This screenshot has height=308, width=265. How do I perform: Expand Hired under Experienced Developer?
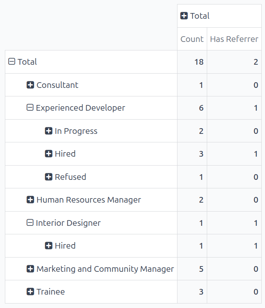pos(48,154)
